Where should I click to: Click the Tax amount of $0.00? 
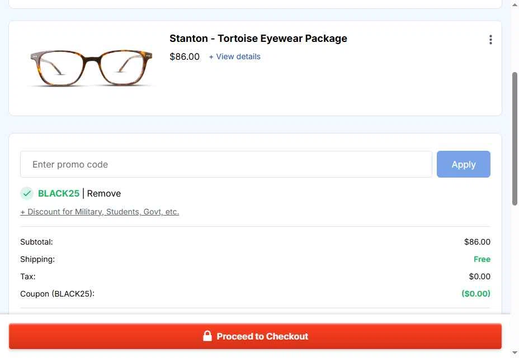[479, 276]
